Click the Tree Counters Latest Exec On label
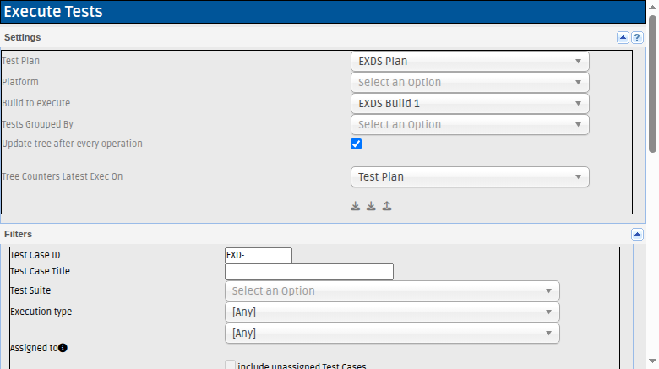Image resolution: width=659 pixels, height=369 pixels. 63,176
